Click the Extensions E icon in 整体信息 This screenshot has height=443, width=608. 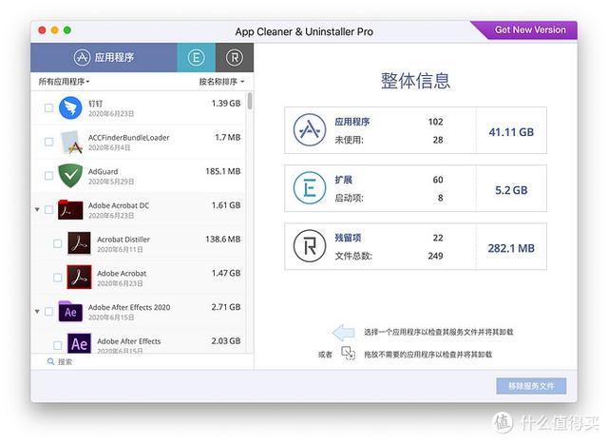tap(310, 188)
